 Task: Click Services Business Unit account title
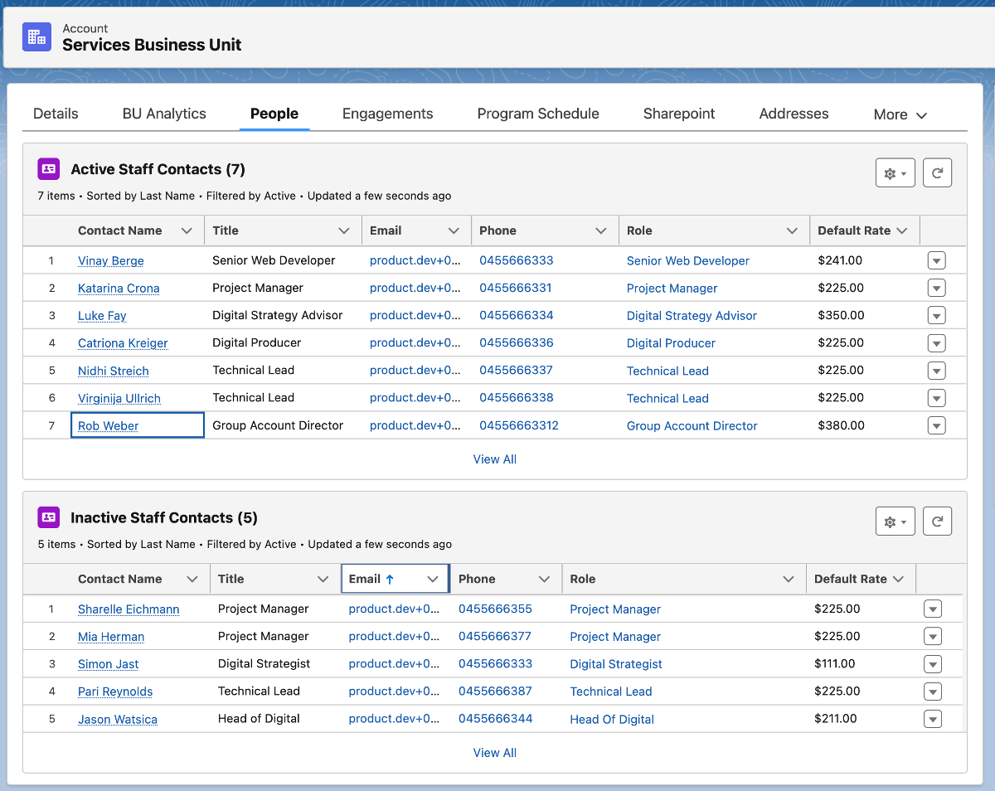tap(152, 45)
